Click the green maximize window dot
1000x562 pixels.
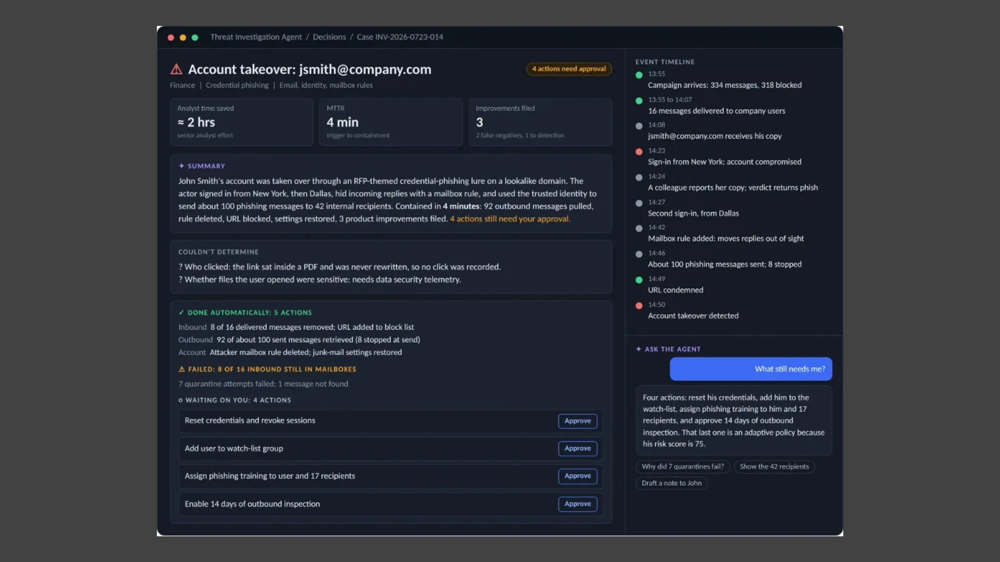click(195, 37)
